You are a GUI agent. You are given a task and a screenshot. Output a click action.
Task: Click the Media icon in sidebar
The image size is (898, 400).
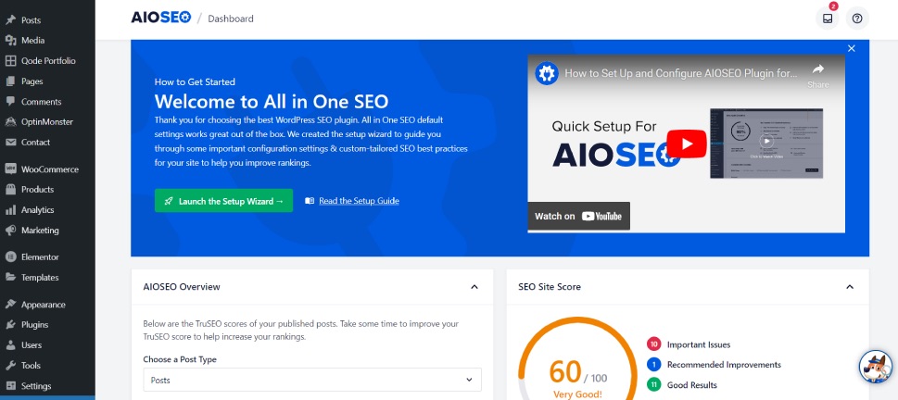tap(10, 41)
